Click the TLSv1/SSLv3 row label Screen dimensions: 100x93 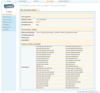[x=25, y=67]
